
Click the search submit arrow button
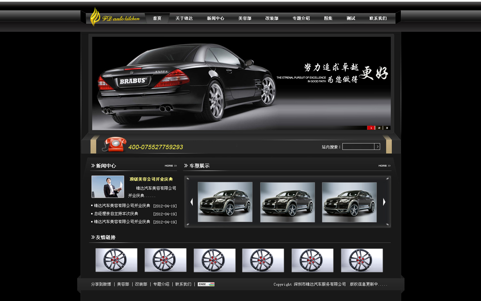(x=377, y=146)
